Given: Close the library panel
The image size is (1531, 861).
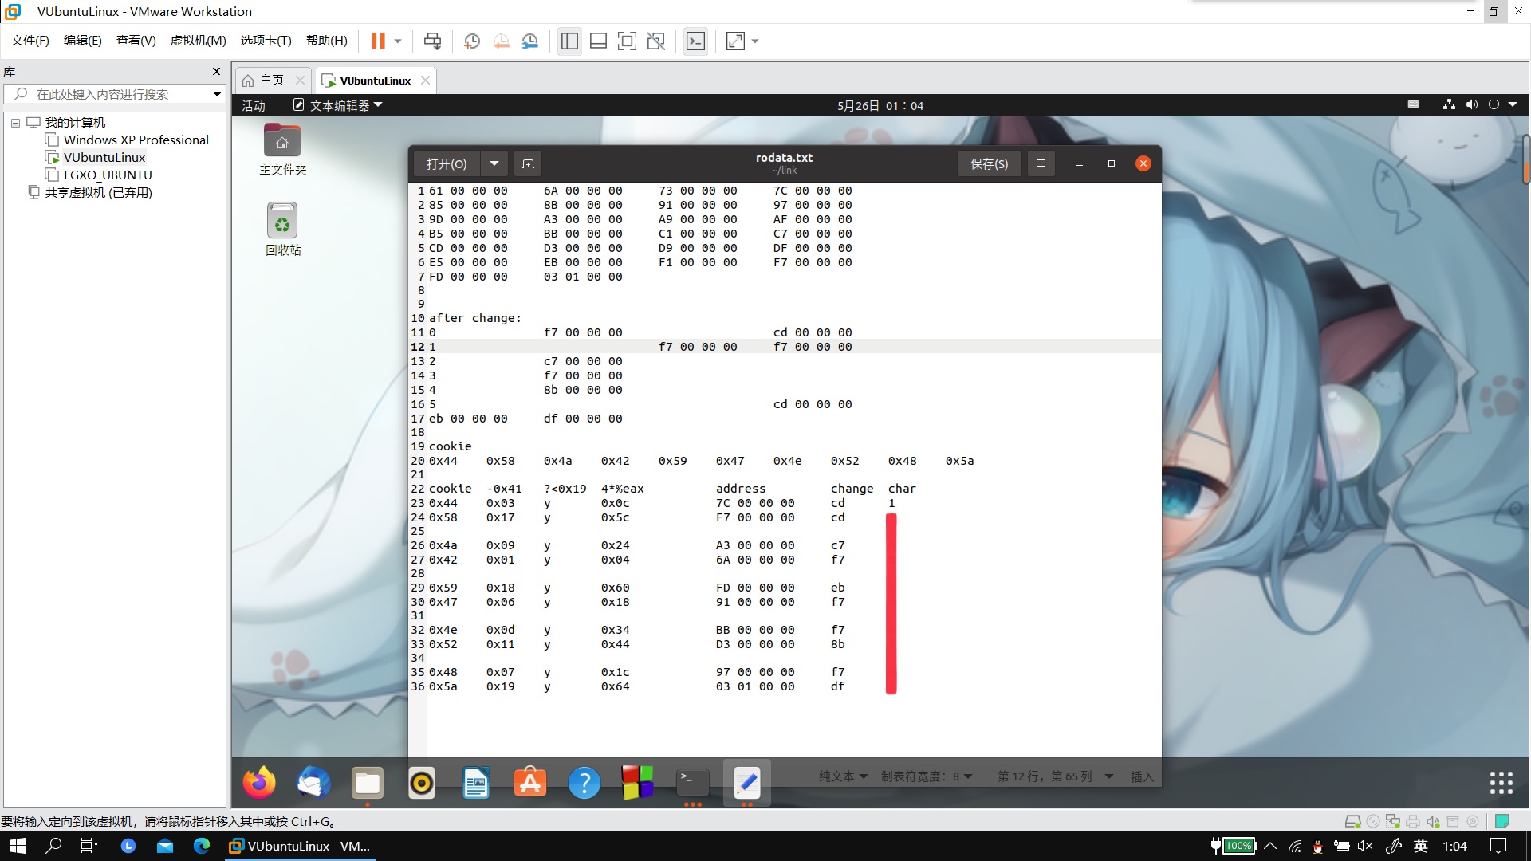Looking at the screenshot, I should point(216,72).
